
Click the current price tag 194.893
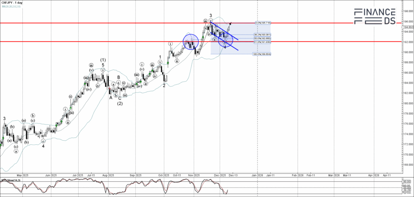pos(409,27)
